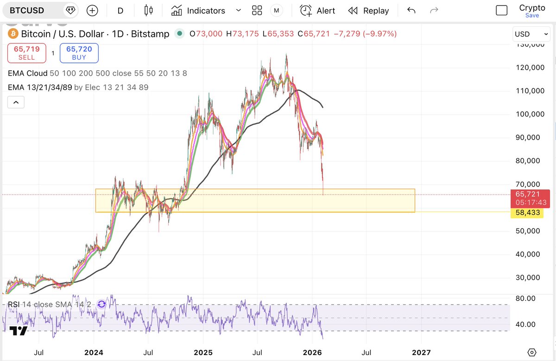Open the Crypto layout name menu
This screenshot has height=361, width=556.
pos(532,7)
